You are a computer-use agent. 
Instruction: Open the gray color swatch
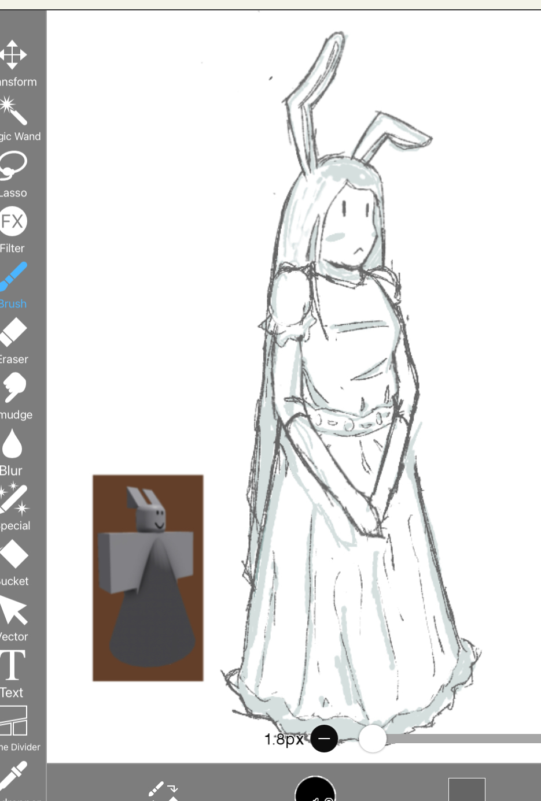point(466,790)
